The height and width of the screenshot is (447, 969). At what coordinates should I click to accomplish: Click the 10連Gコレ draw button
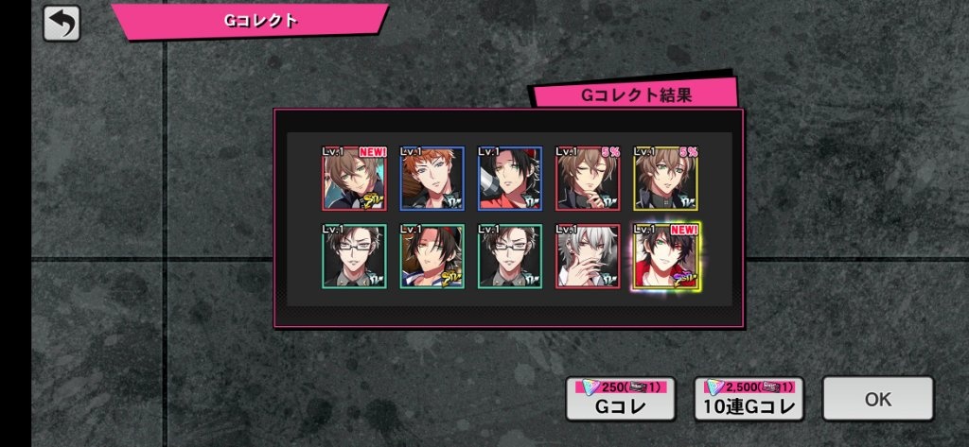pos(749,400)
